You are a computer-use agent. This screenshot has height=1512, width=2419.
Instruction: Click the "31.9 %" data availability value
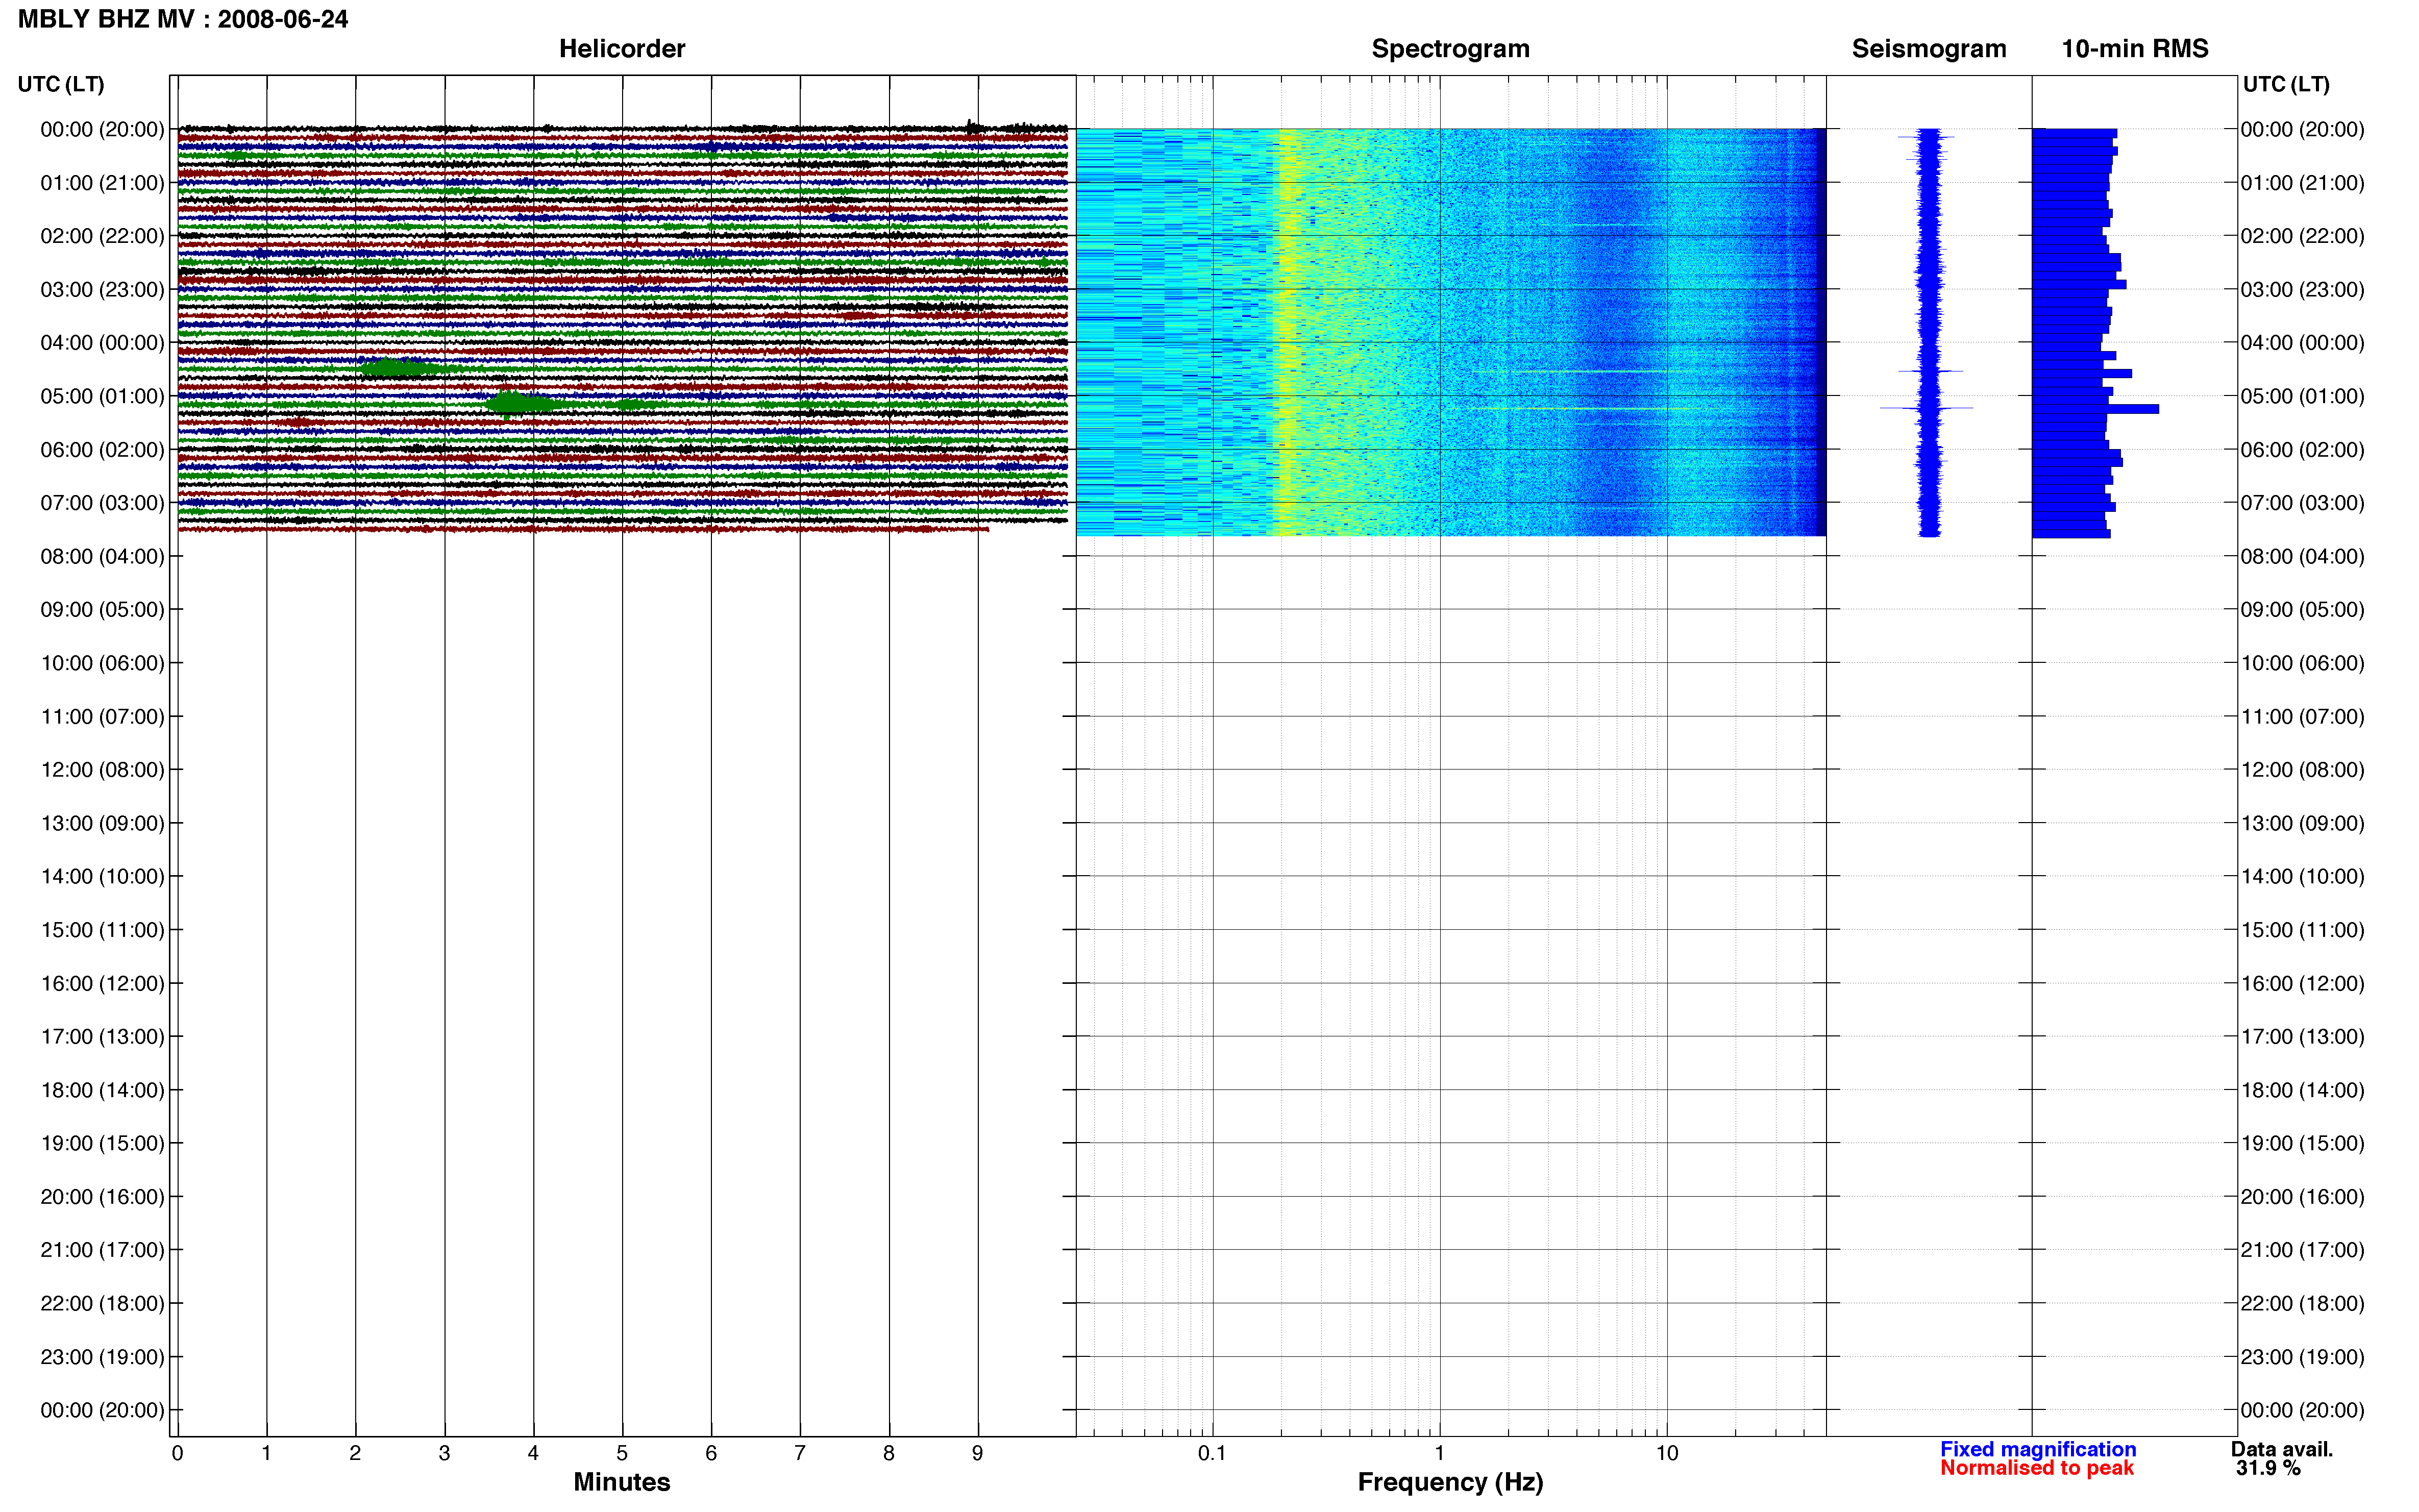pyautogui.click(x=2268, y=1468)
